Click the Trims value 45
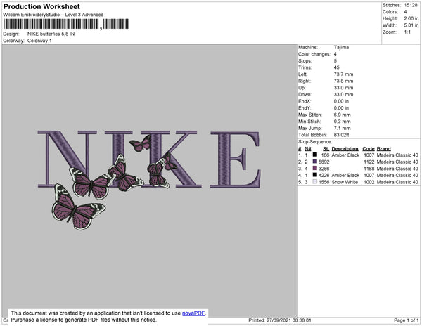 (336, 67)
